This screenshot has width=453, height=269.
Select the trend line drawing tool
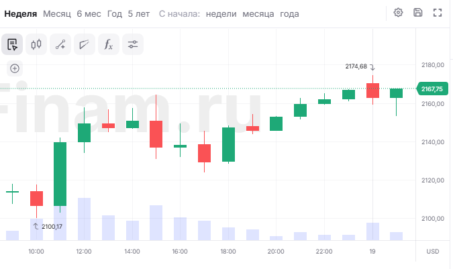[60, 44]
